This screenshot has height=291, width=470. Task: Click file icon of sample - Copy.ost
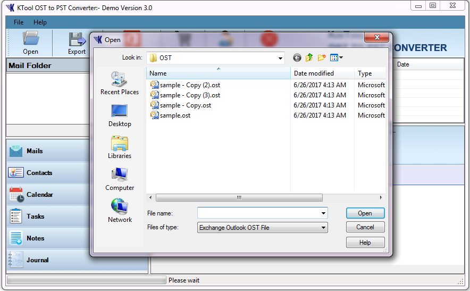[154, 105]
